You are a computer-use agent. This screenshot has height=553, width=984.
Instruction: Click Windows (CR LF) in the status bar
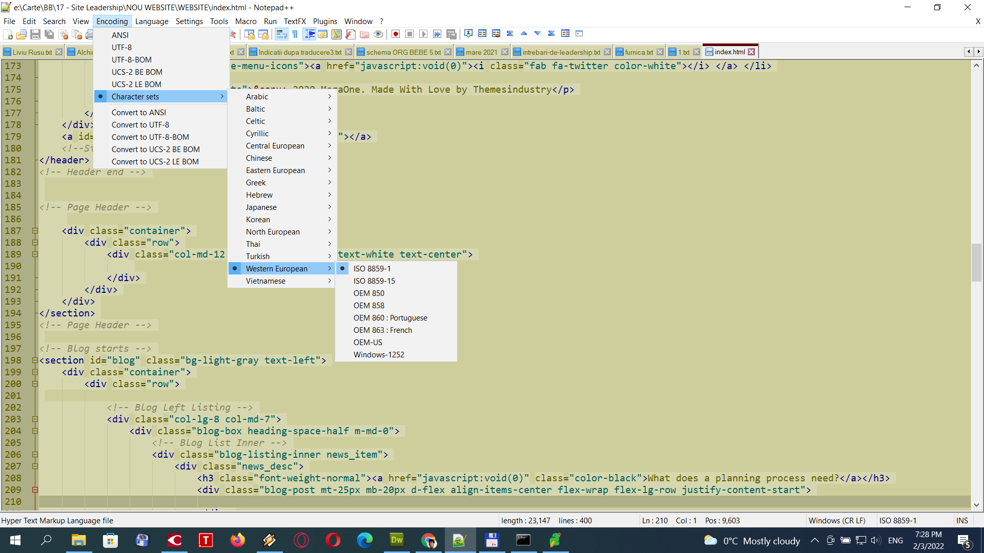pyautogui.click(x=837, y=520)
